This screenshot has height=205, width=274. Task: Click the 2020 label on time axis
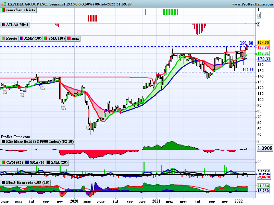[74, 201]
